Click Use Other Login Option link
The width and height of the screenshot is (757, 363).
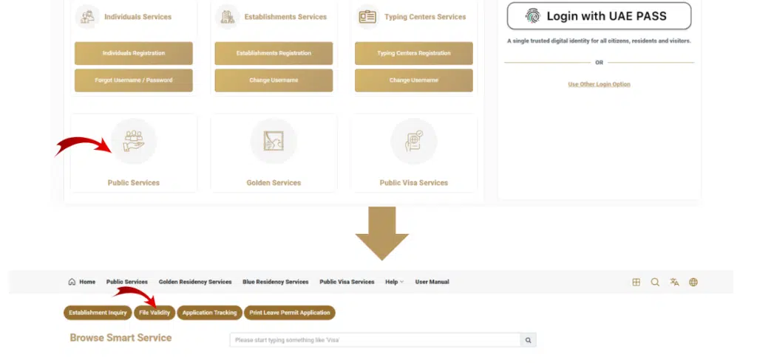tap(599, 84)
